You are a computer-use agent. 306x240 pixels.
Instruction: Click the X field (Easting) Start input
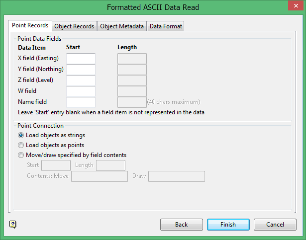[81, 59]
